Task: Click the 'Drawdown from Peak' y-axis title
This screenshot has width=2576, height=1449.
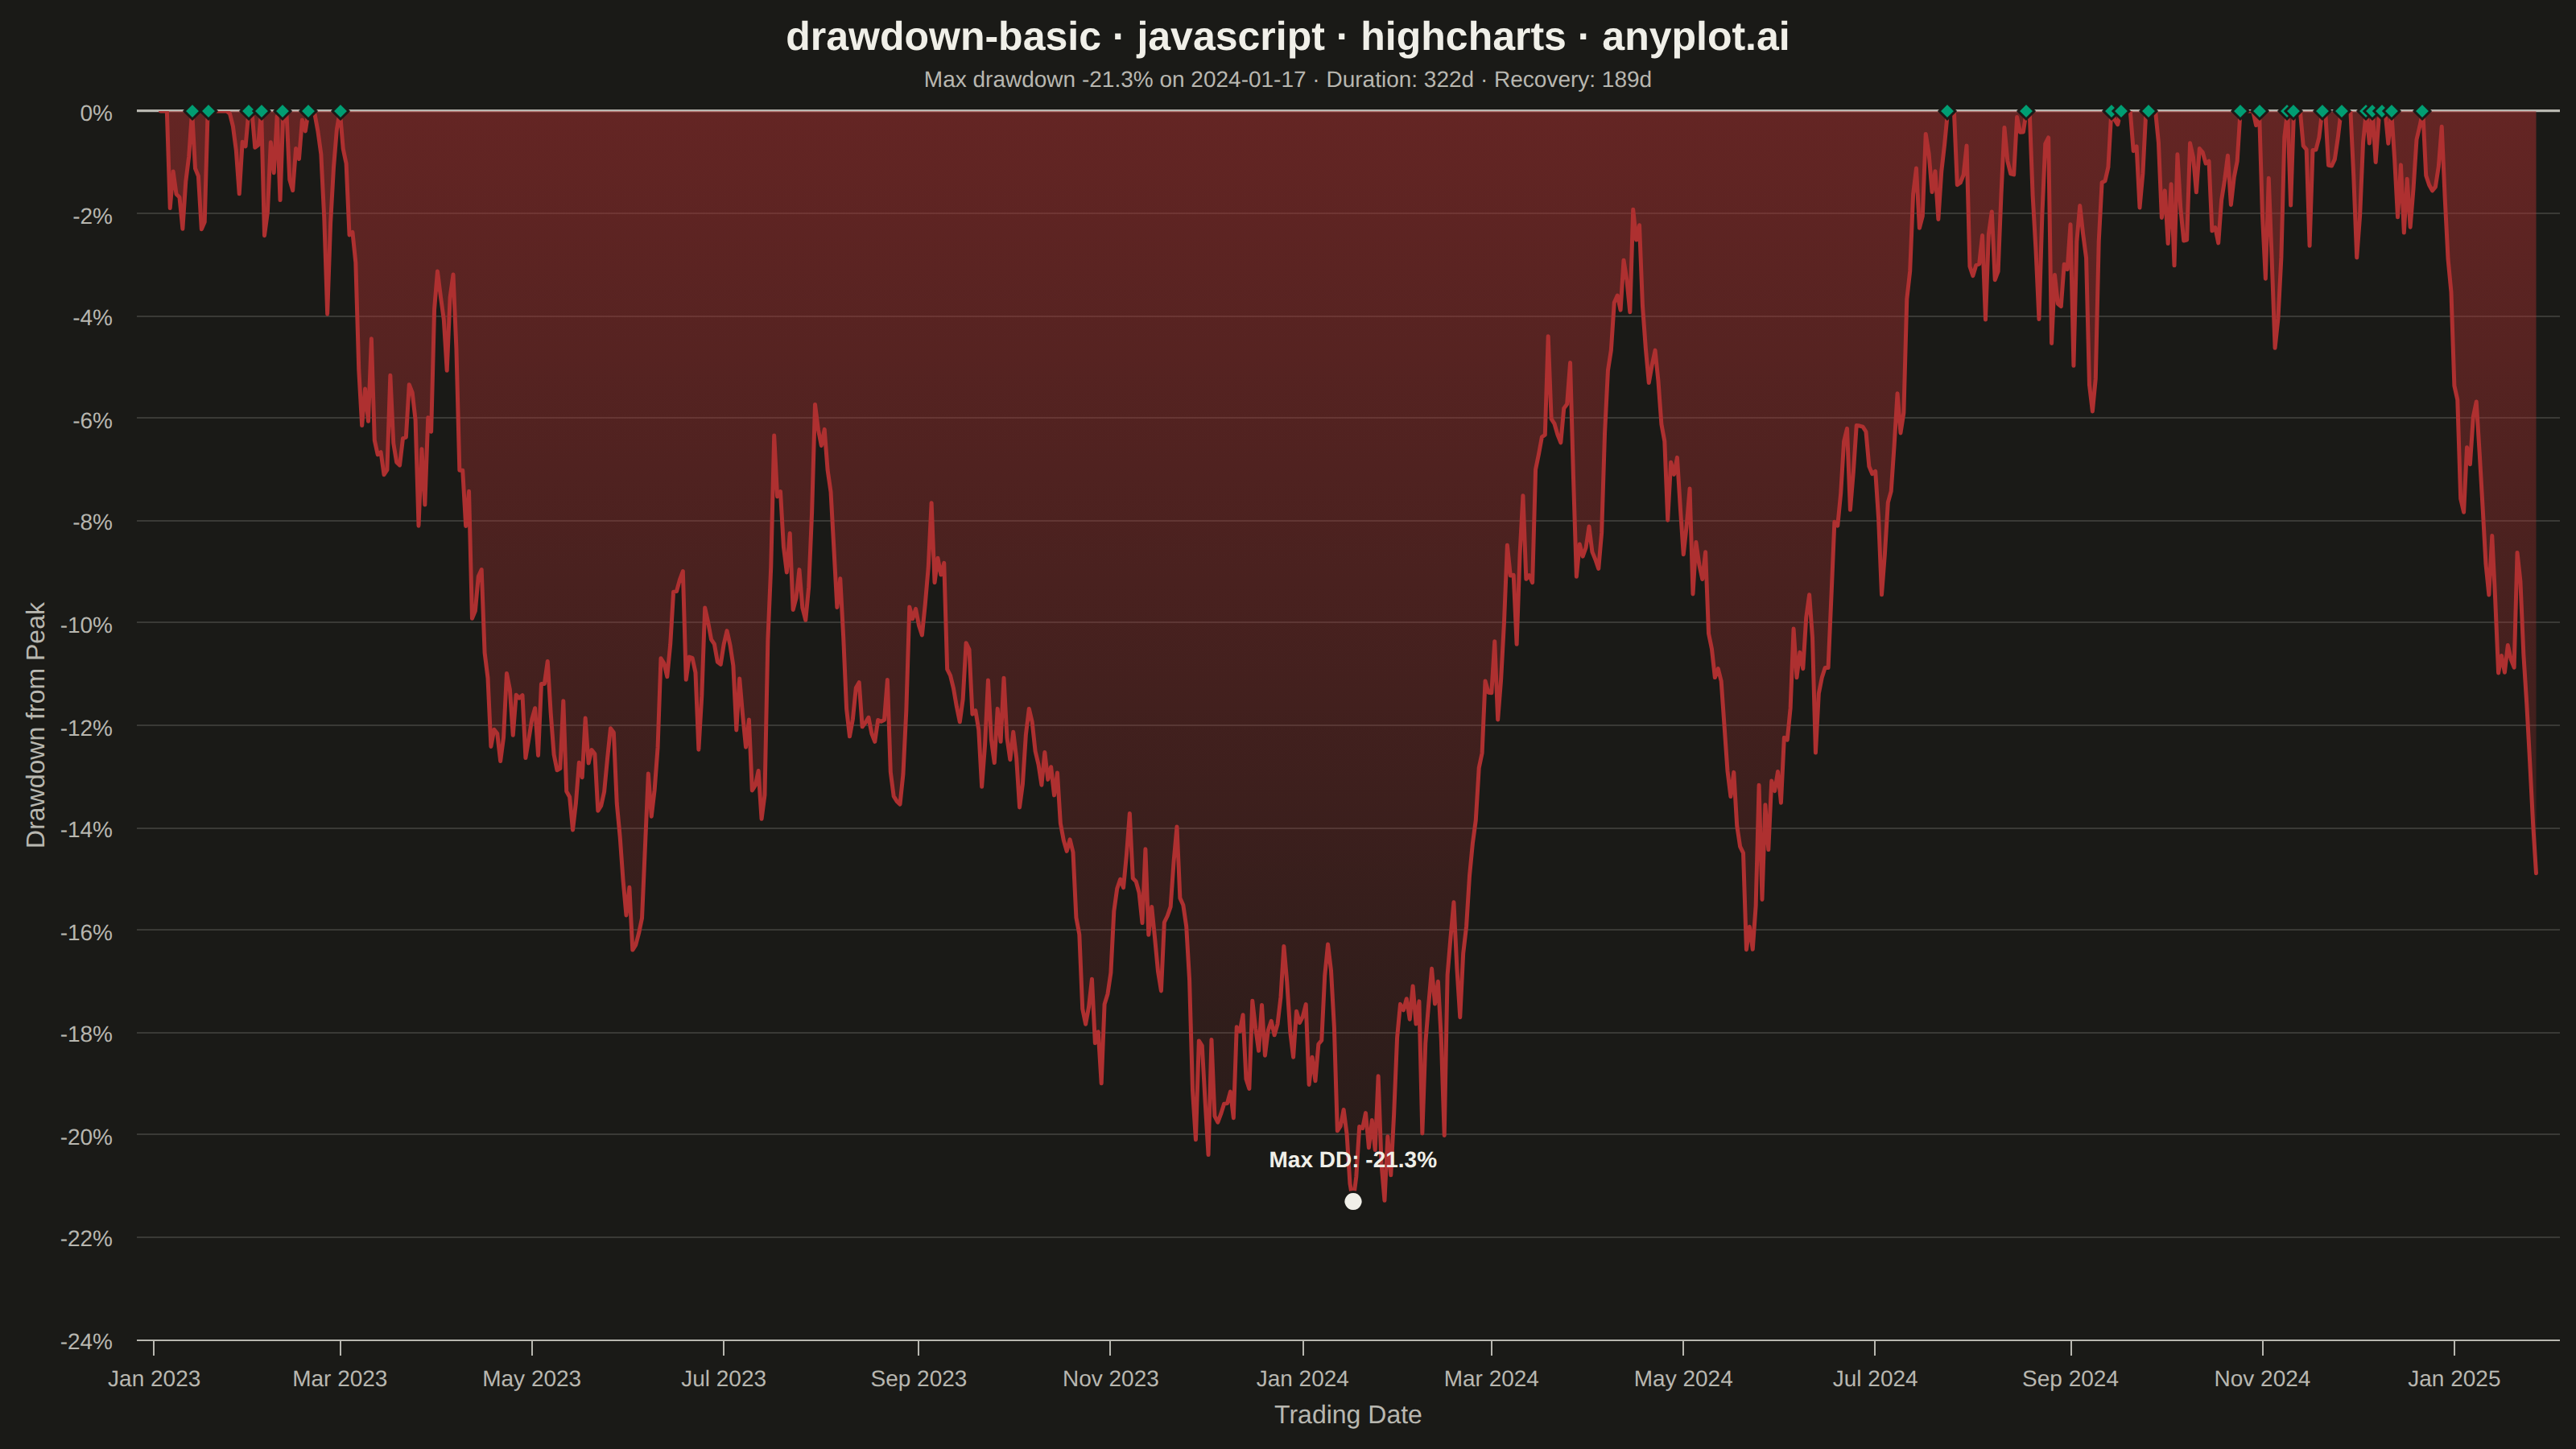Action: pyautogui.click(x=36, y=725)
